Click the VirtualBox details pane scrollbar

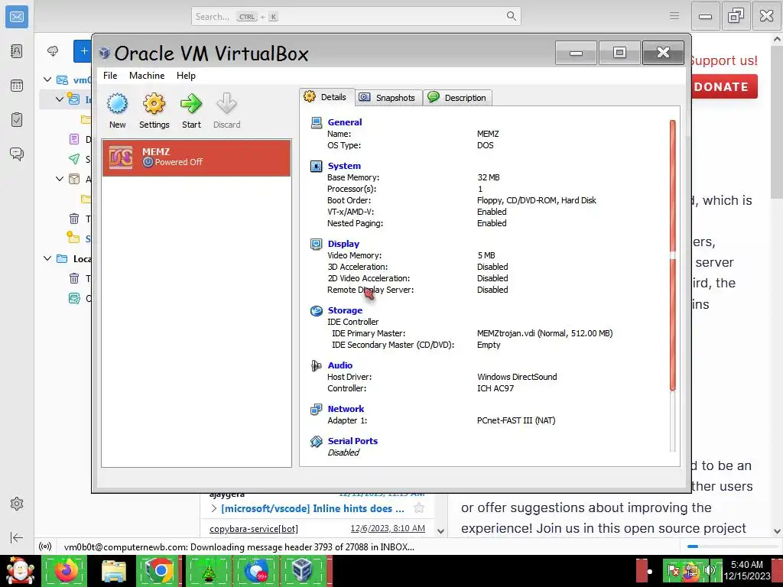(673, 255)
